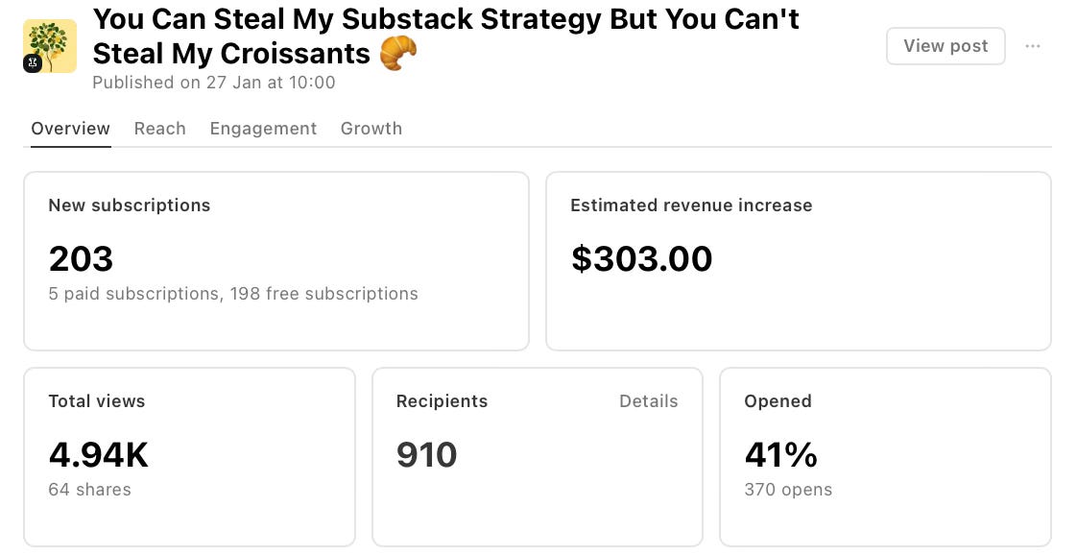Switch to the Reach tab
The width and height of the screenshot is (1077, 555).
[160, 129]
